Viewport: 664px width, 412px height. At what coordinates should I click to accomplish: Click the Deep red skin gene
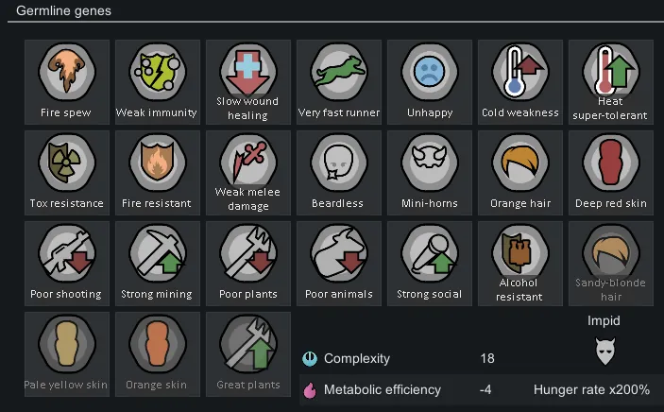(611, 173)
